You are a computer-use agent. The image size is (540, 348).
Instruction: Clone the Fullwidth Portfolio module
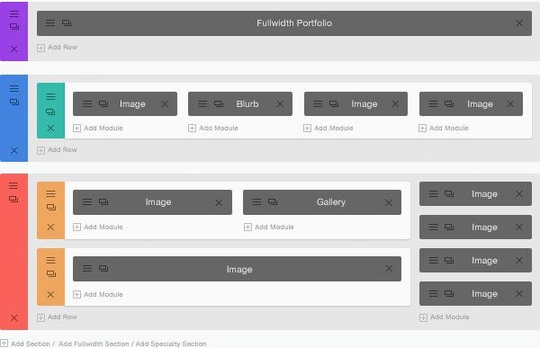tap(67, 23)
